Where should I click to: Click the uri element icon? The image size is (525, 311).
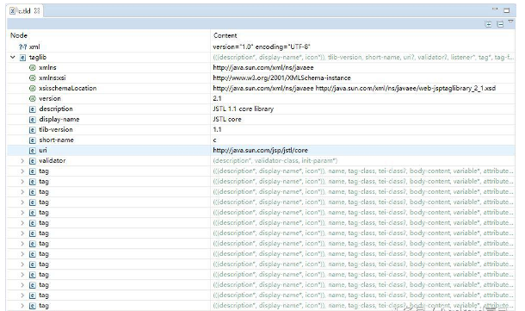pos(33,151)
